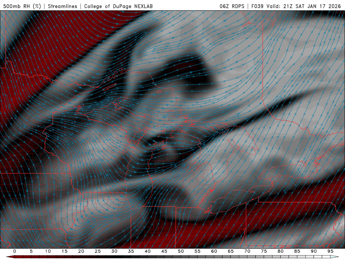Image resolution: width=345 pixels, height=259 pixels.
Task: Click the 5 value on color scale
Action: [31, 251]
